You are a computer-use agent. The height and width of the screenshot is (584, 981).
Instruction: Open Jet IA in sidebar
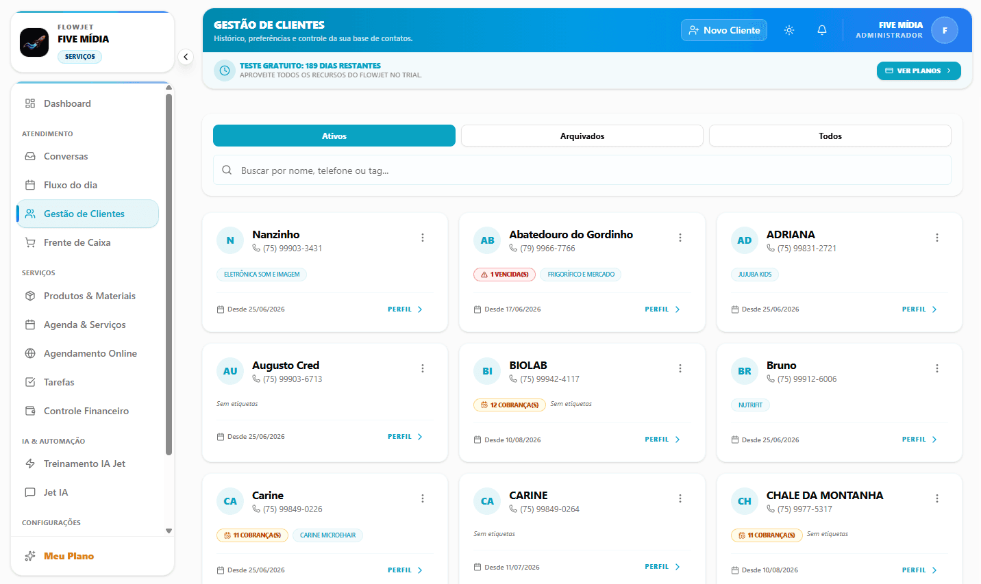88,492
